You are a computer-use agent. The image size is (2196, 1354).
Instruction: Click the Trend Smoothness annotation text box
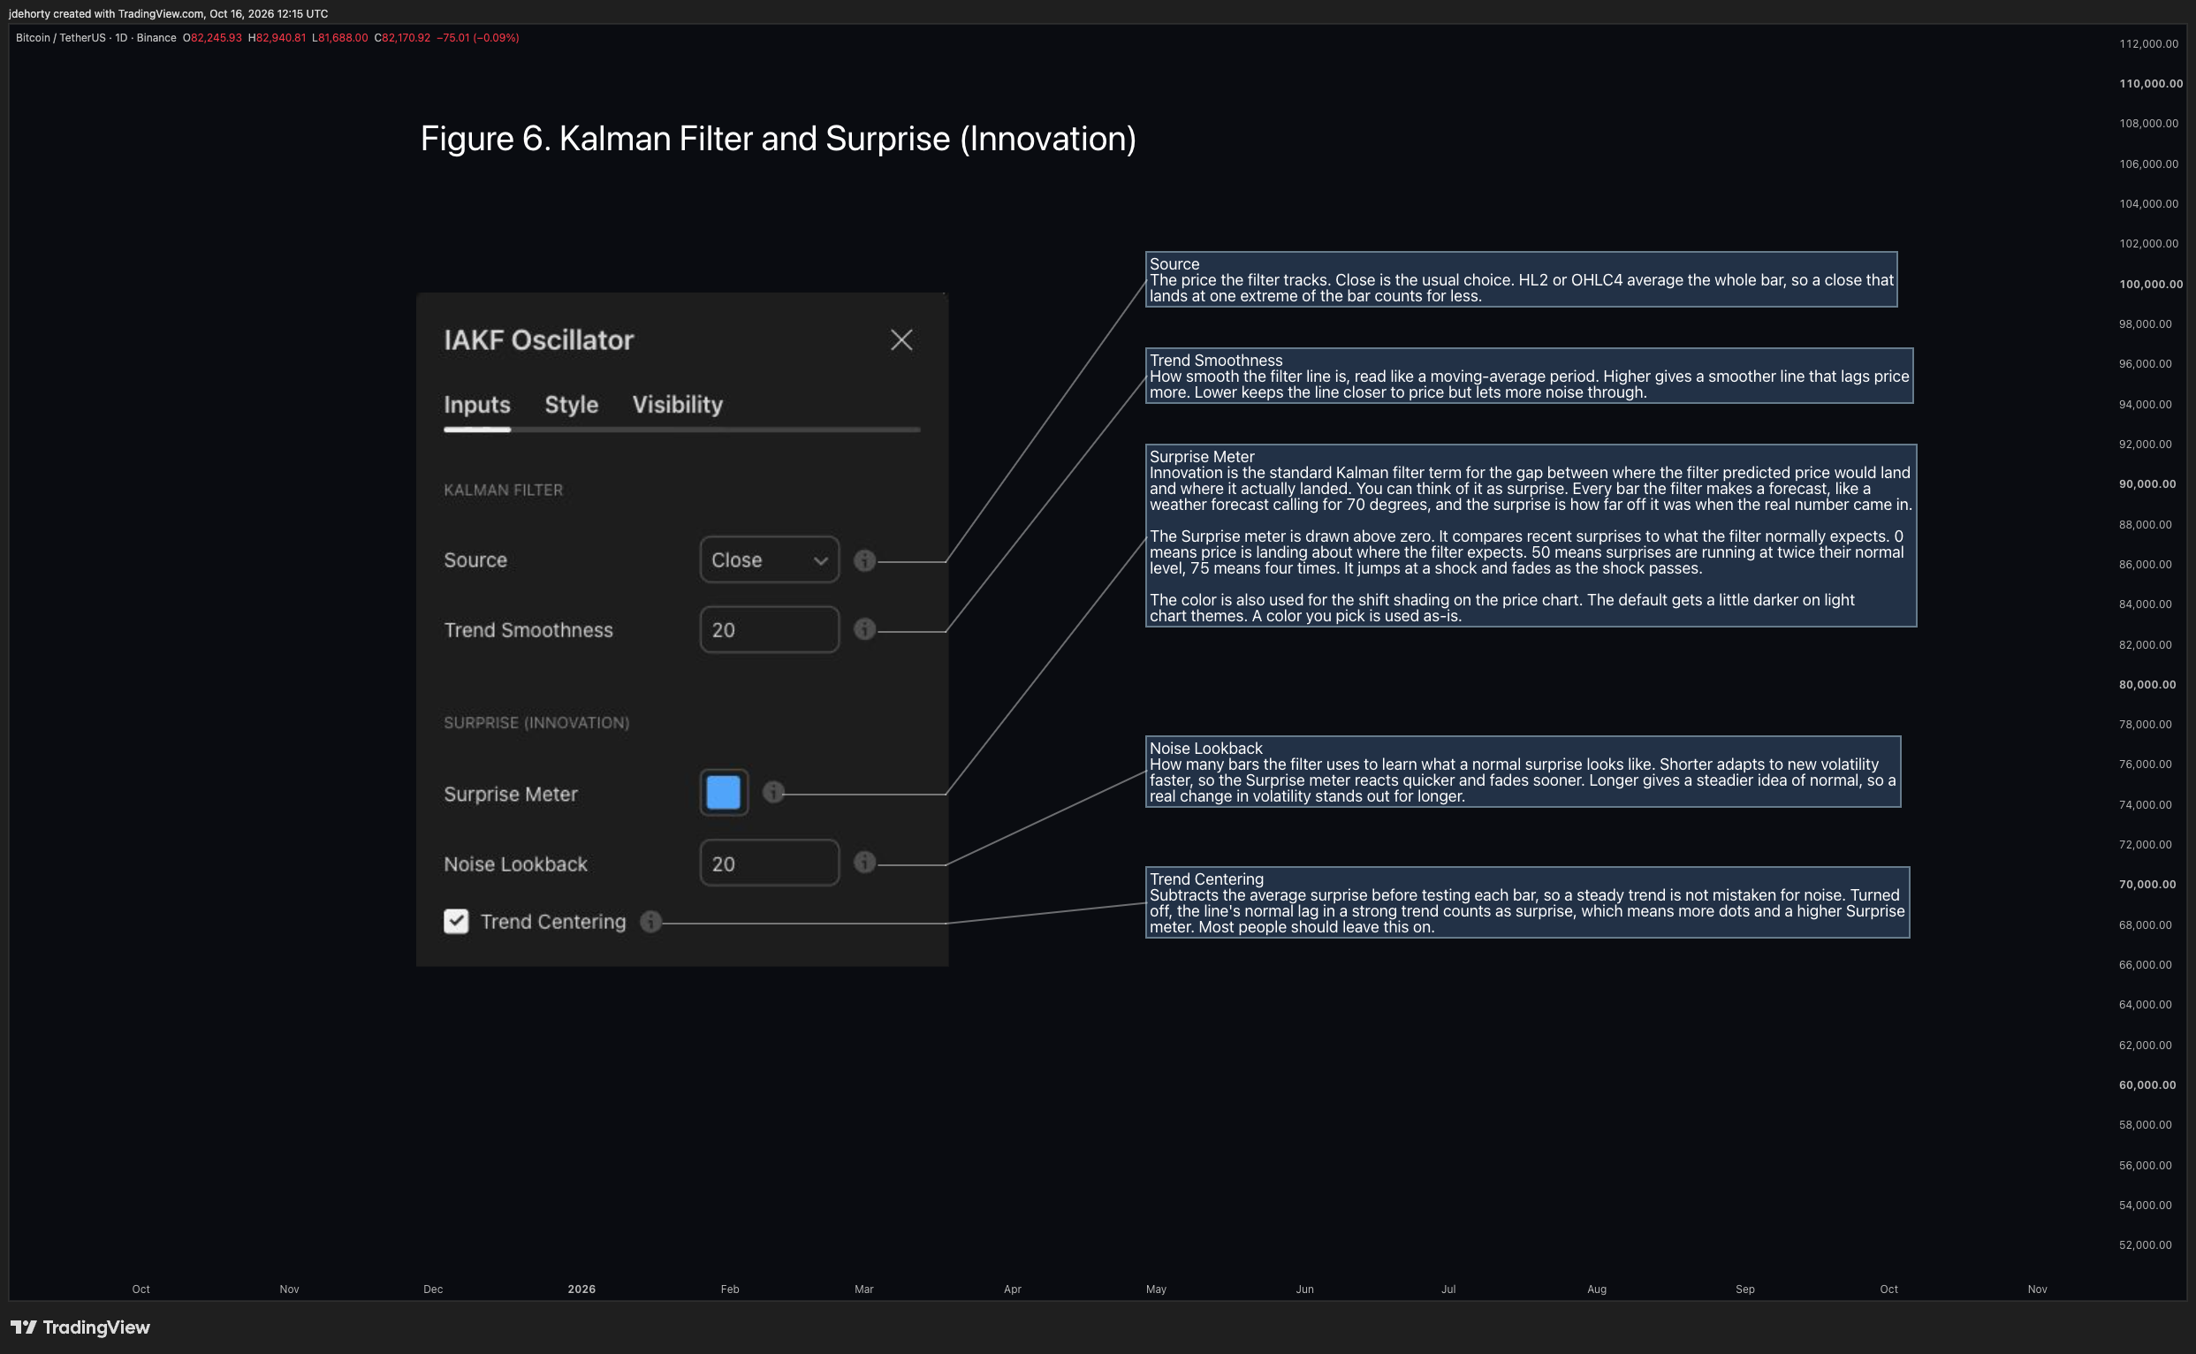coord(1529,377)
